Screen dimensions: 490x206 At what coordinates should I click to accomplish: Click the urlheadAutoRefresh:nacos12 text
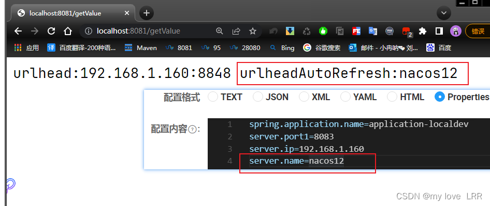[x=349, y=73]
